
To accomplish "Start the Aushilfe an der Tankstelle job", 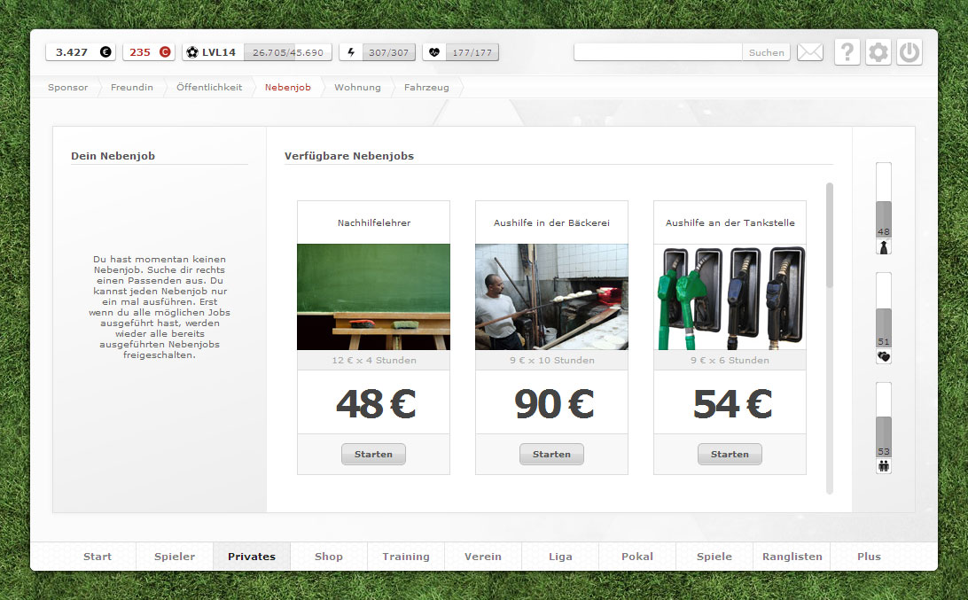I will tap(730, 455).
